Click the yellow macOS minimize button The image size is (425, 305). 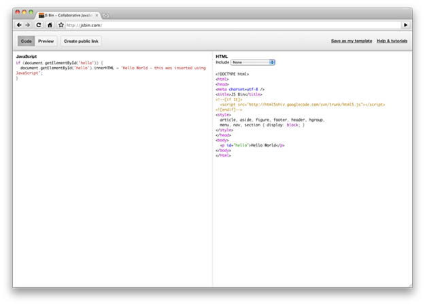[x=24, y=12]
